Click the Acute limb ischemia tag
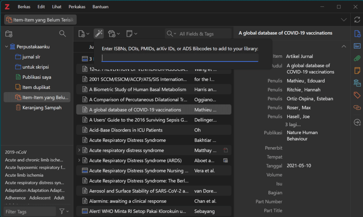 (x=24, y=175)
